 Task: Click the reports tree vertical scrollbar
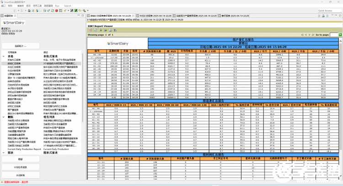click(x=82, y=87)
